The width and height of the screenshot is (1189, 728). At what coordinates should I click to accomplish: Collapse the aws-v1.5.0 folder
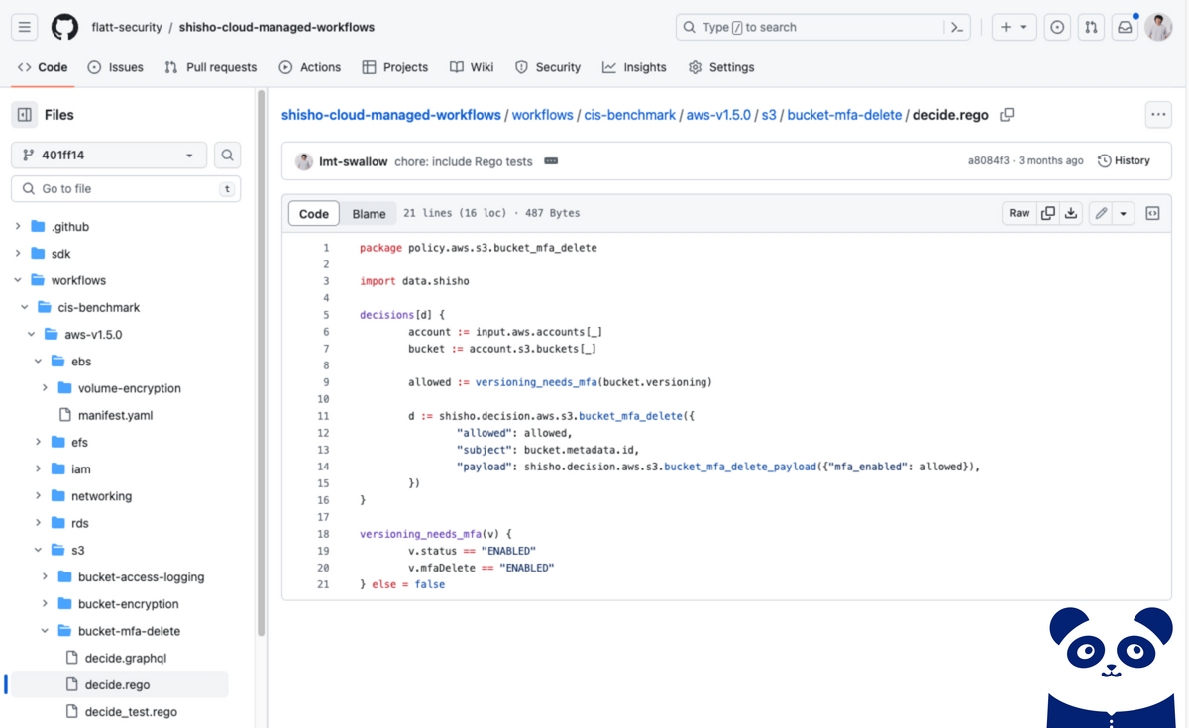point(32,334)
